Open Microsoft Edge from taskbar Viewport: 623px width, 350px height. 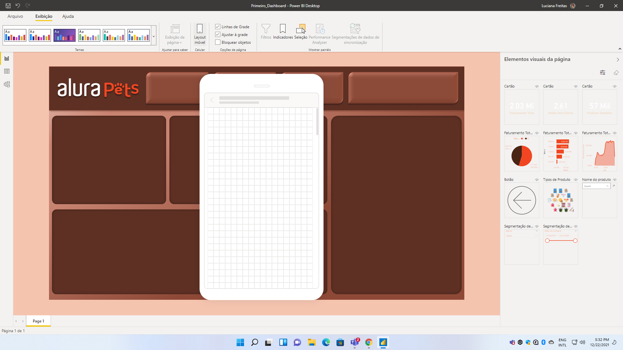pyautogui.click(x=326, y=342)
